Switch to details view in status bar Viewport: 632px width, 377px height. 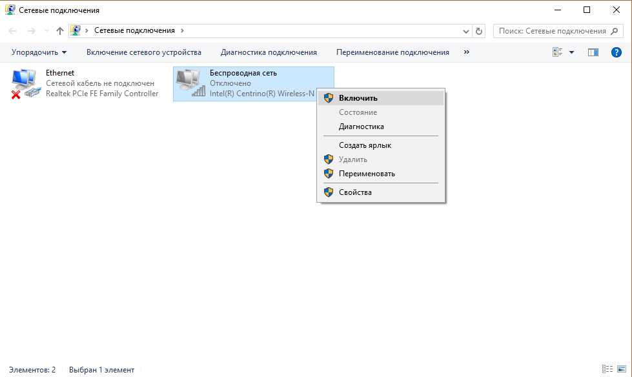pos(607,370)
